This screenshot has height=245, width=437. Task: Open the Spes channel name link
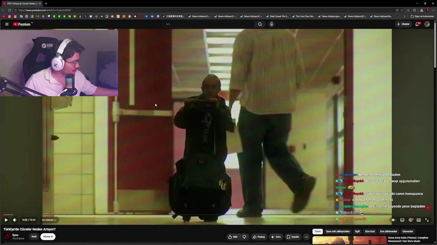[15, 235]
